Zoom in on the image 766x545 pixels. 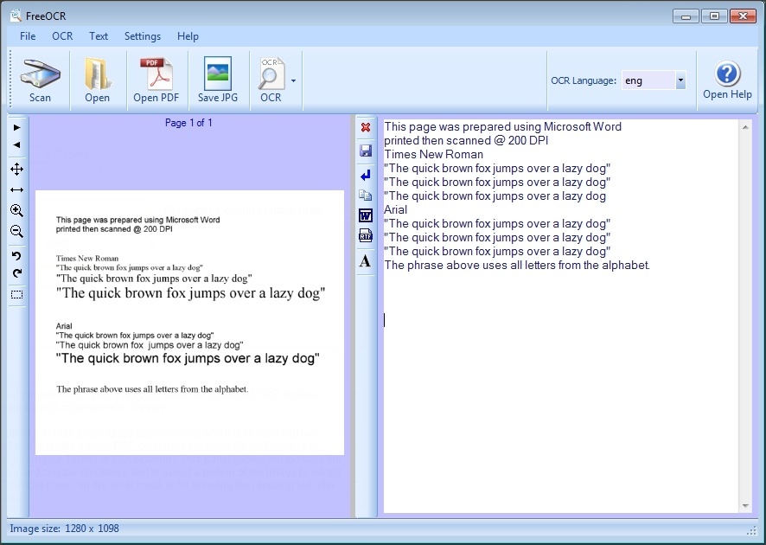tap(17, 211)
